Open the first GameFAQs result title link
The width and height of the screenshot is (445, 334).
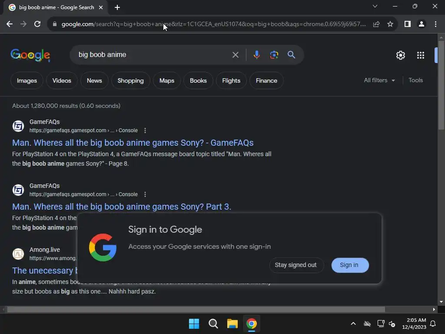133,143
